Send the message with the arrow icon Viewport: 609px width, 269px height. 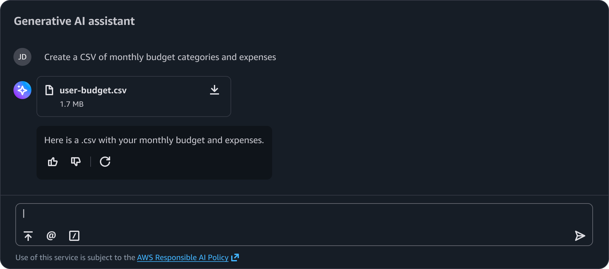click(580, 236)
